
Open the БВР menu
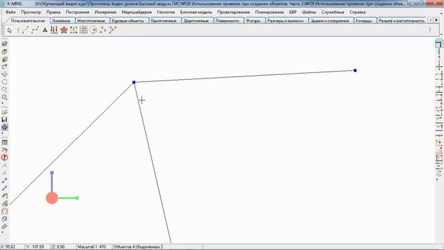(x=293, y=12)
